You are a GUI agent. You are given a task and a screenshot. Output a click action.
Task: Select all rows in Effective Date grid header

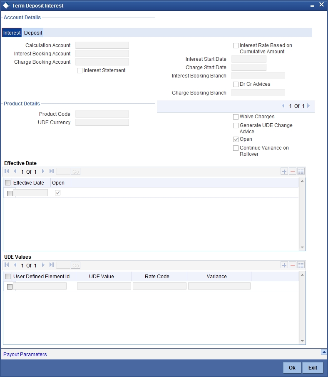7,183
